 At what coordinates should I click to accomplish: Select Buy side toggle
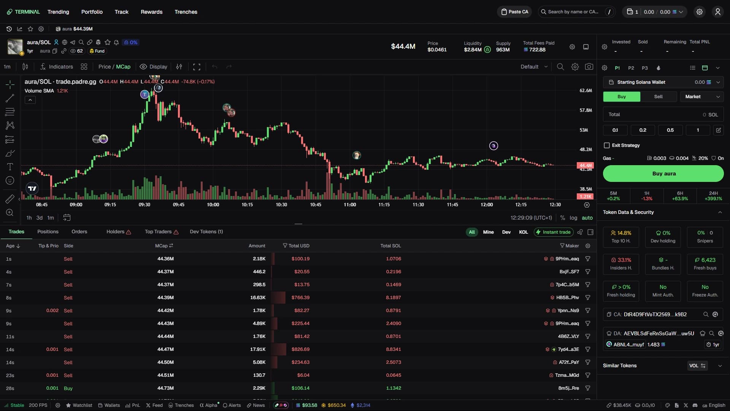(x=622, y=97)
